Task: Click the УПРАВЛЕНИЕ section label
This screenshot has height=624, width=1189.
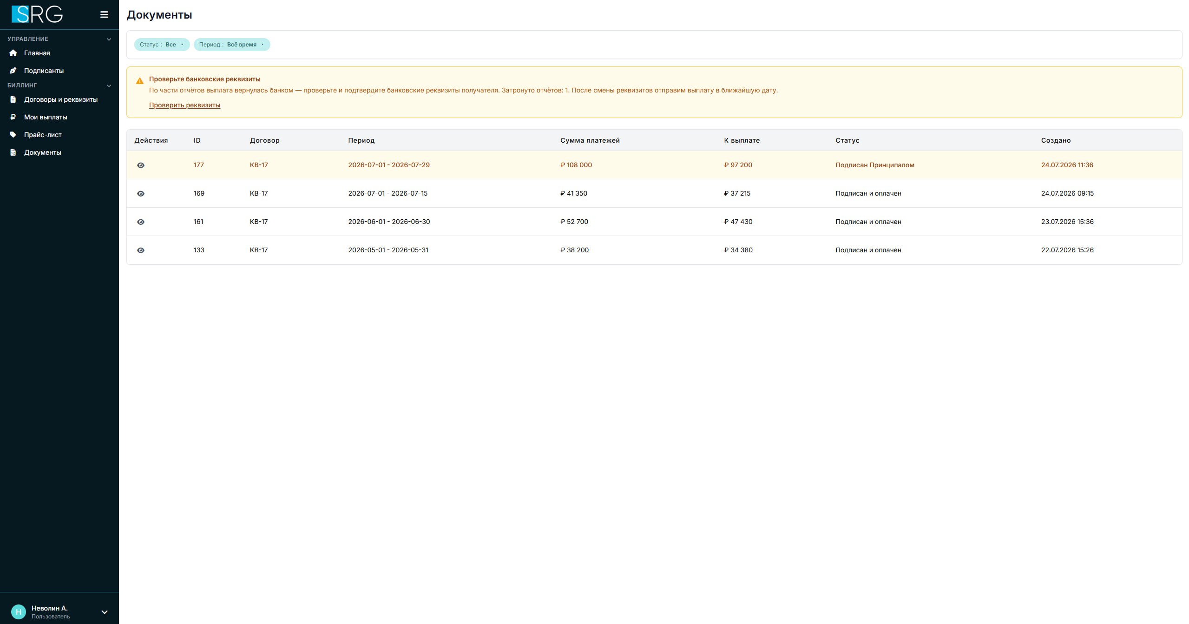Action: (28, 39)
